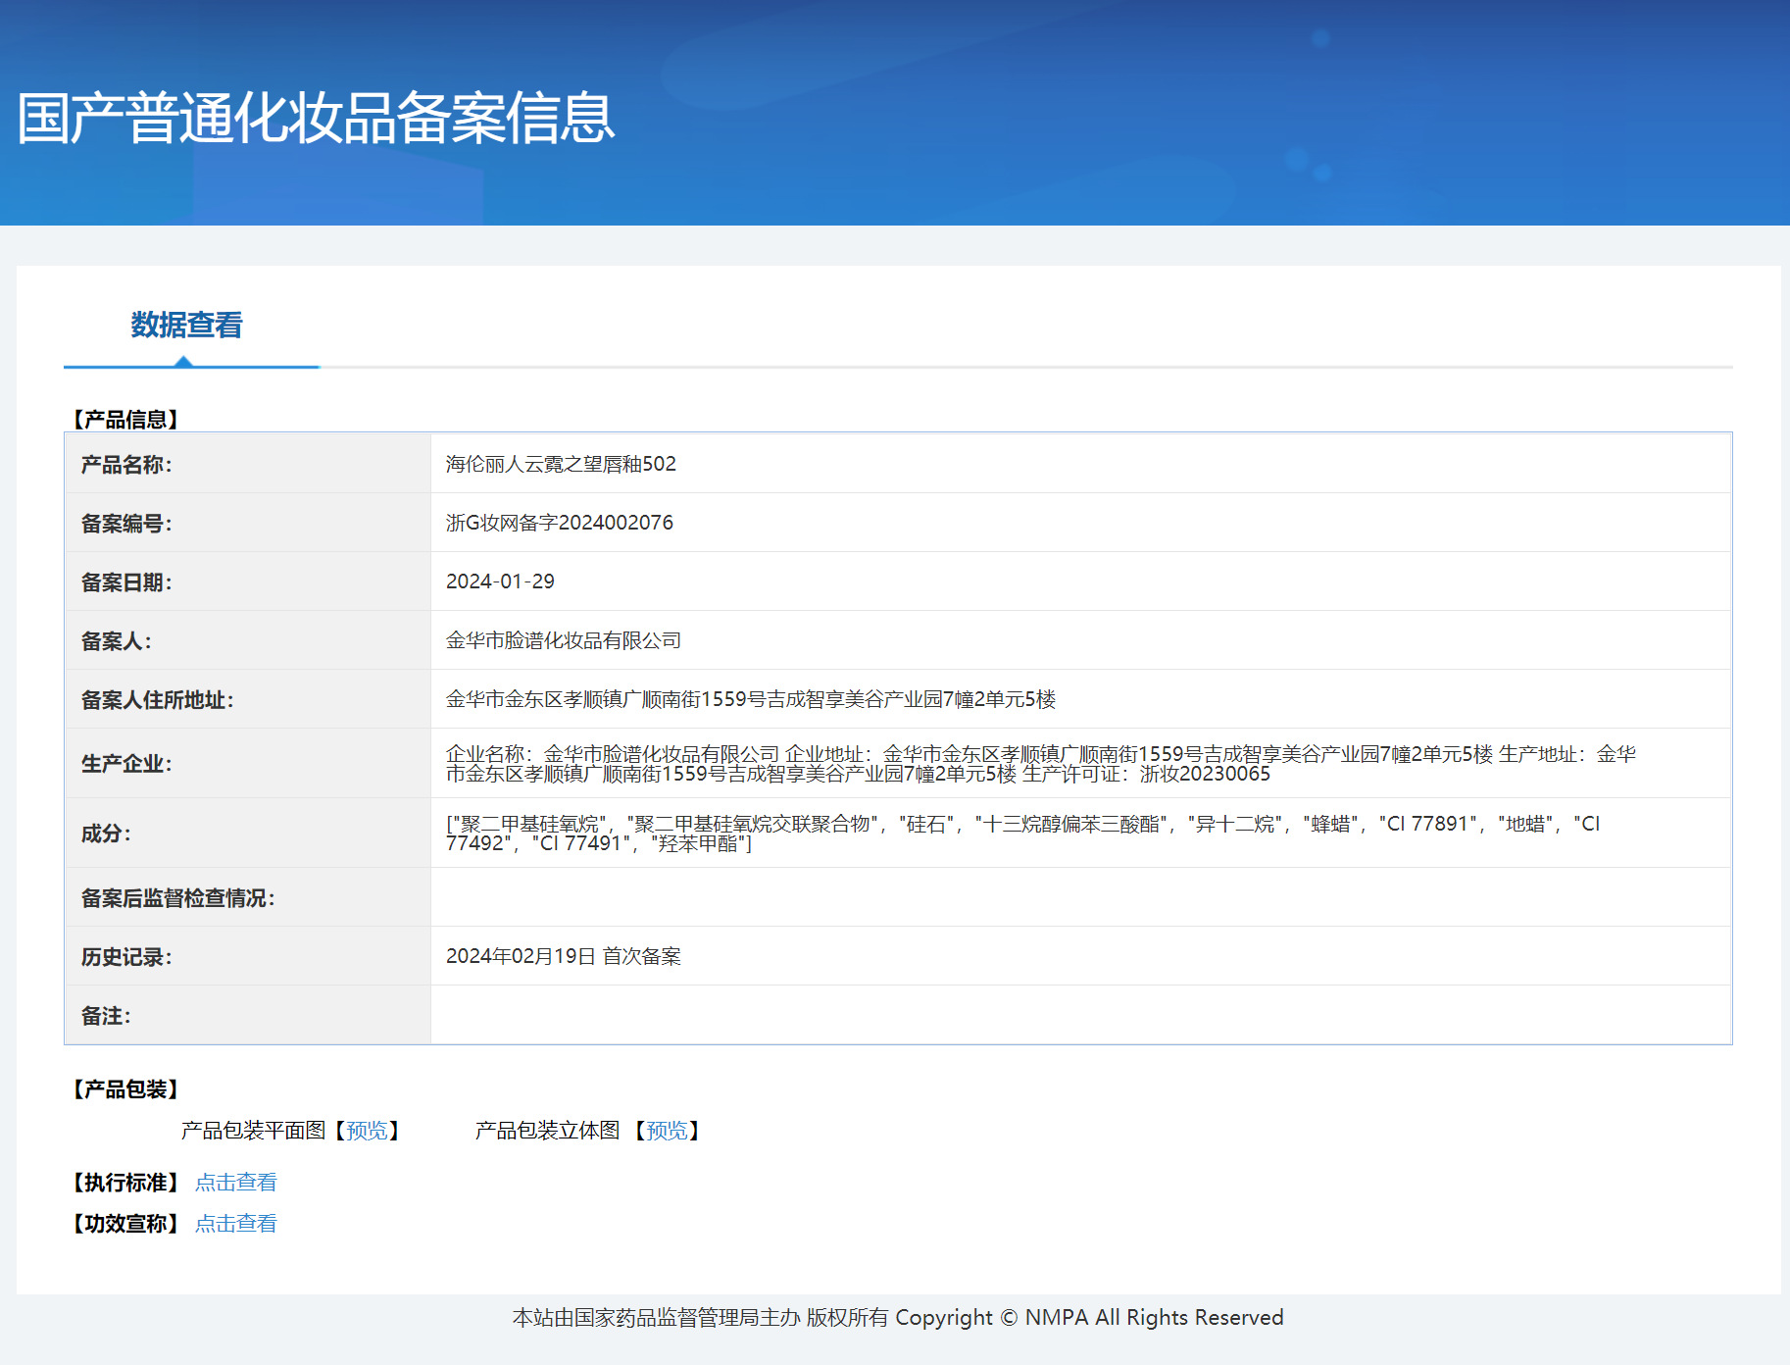The width and height of the screenshot is (1790, 1365).
Task: Click the 备注 row label
Action: pos(106,1016)
